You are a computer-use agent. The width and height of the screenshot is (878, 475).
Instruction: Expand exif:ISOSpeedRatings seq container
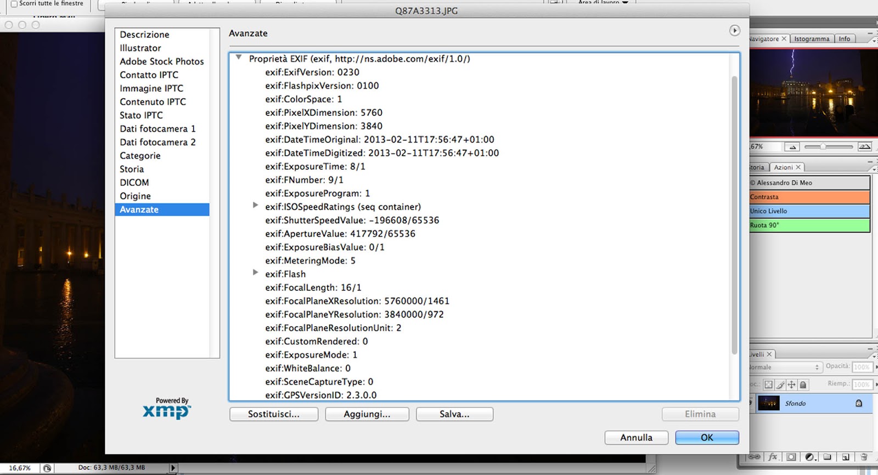pyautogui.click(x=255, y=205)
